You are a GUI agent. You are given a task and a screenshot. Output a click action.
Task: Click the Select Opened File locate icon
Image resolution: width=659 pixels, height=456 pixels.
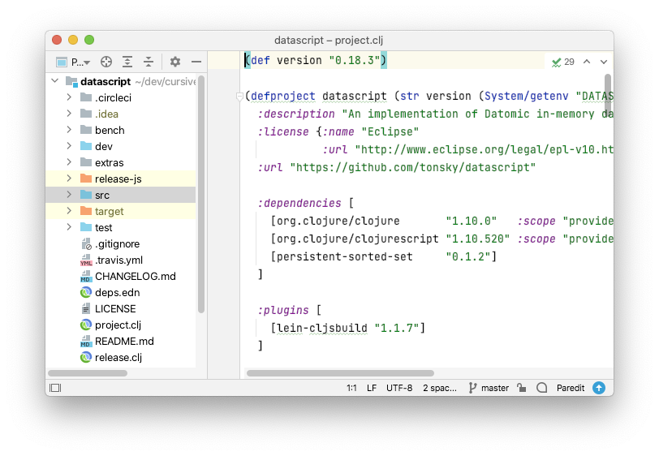coord(106,62)
